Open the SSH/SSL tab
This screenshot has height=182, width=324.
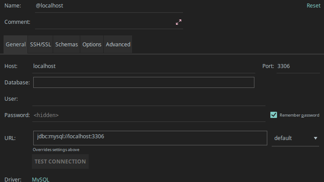pos(41,45)
